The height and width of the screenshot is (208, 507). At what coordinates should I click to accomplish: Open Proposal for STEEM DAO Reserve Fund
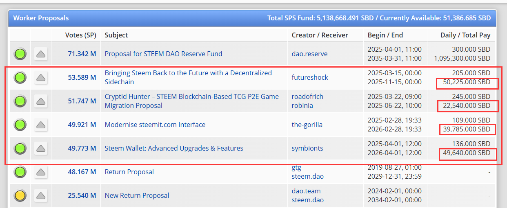[163, 54]
